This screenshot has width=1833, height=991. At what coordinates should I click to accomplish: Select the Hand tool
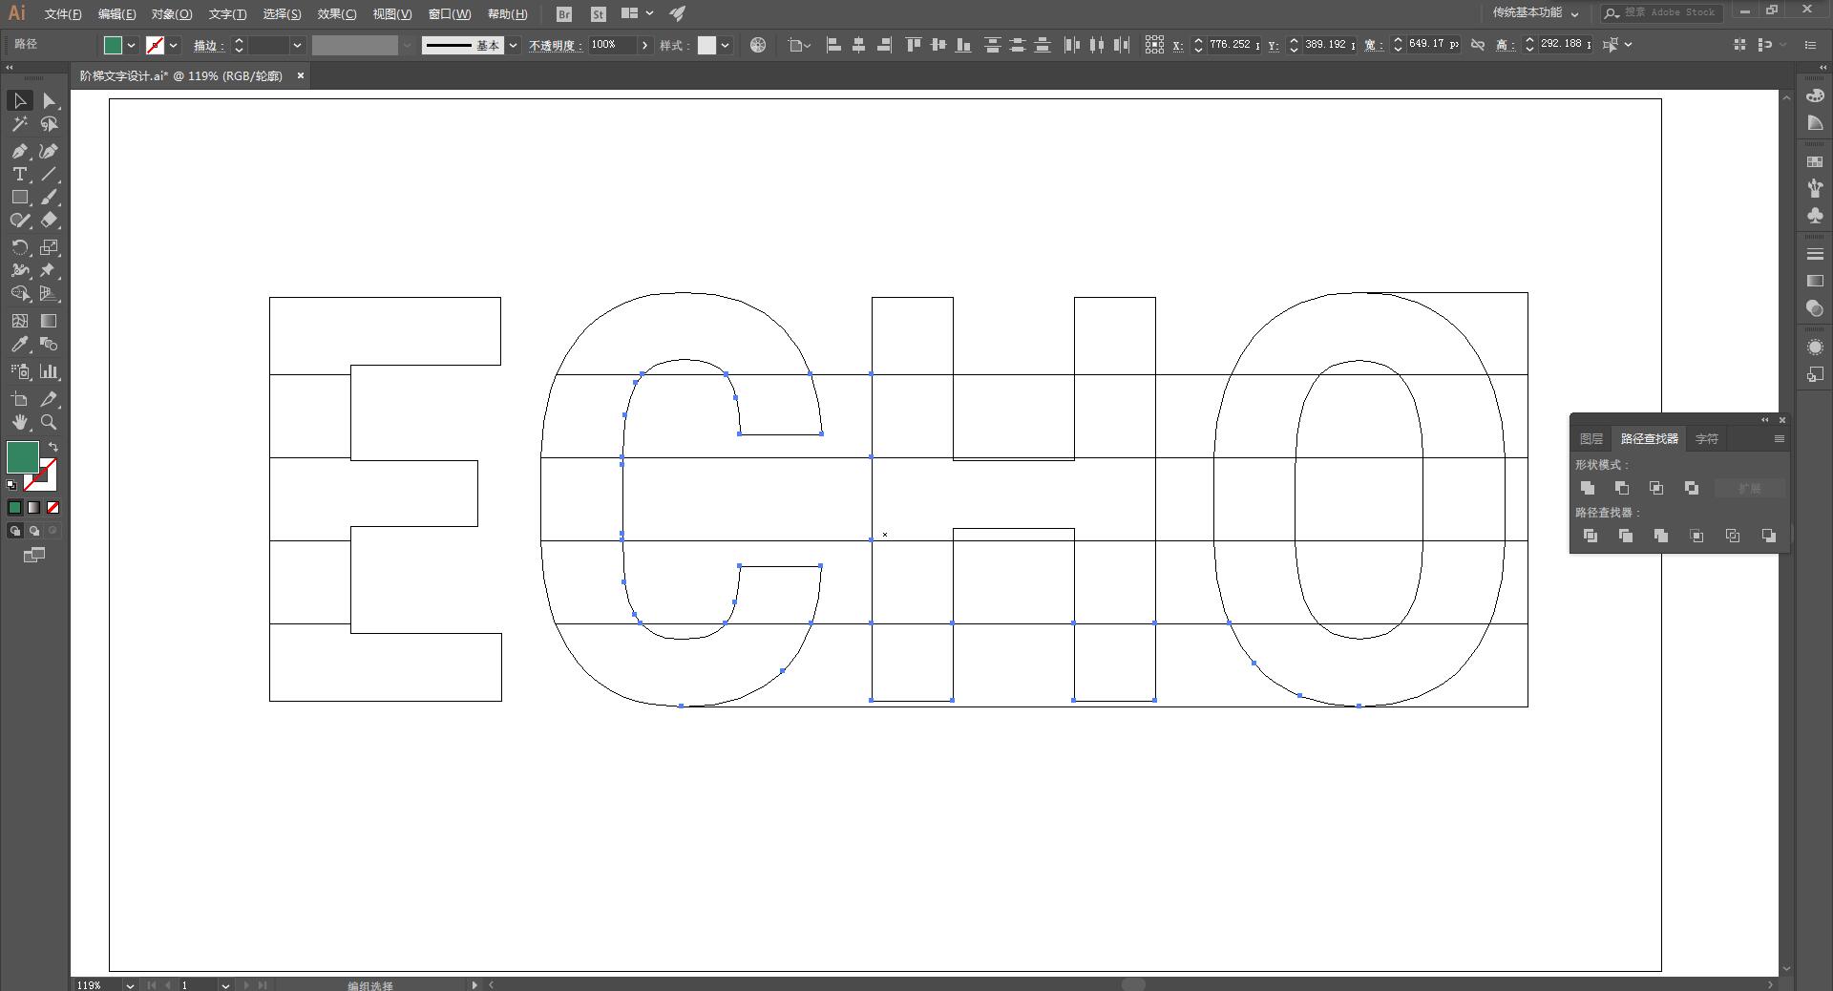coord(19,422)
